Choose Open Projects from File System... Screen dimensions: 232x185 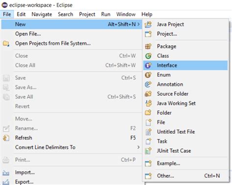[71, 43]
